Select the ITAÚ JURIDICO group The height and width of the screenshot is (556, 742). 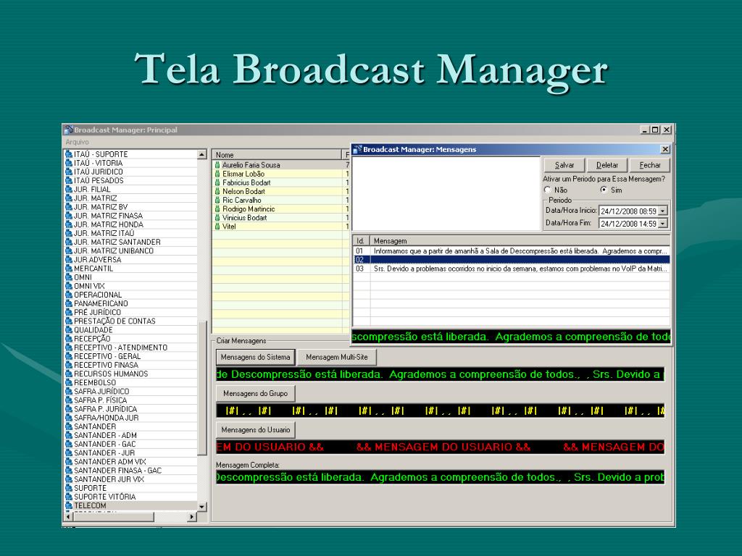(99, 172)
